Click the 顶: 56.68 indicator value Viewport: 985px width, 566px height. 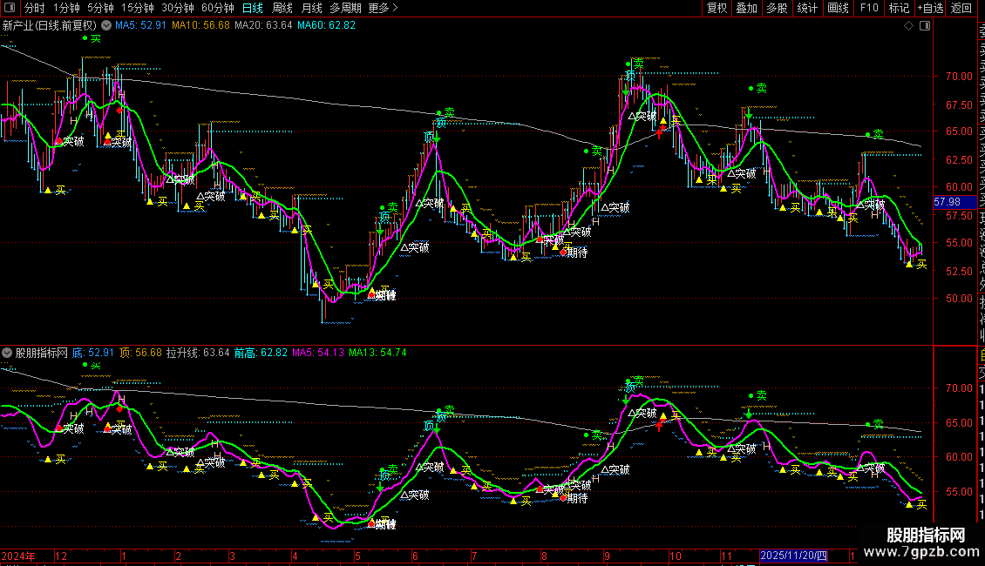[x=140, y=353]
